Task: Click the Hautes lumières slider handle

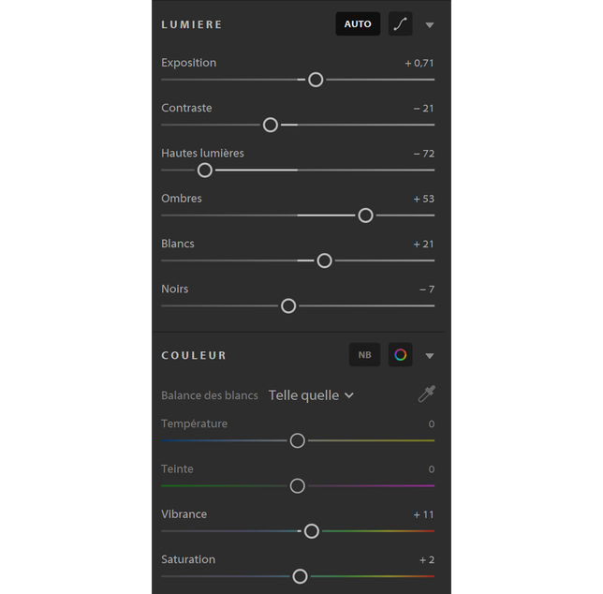Action: pos(204,170)
